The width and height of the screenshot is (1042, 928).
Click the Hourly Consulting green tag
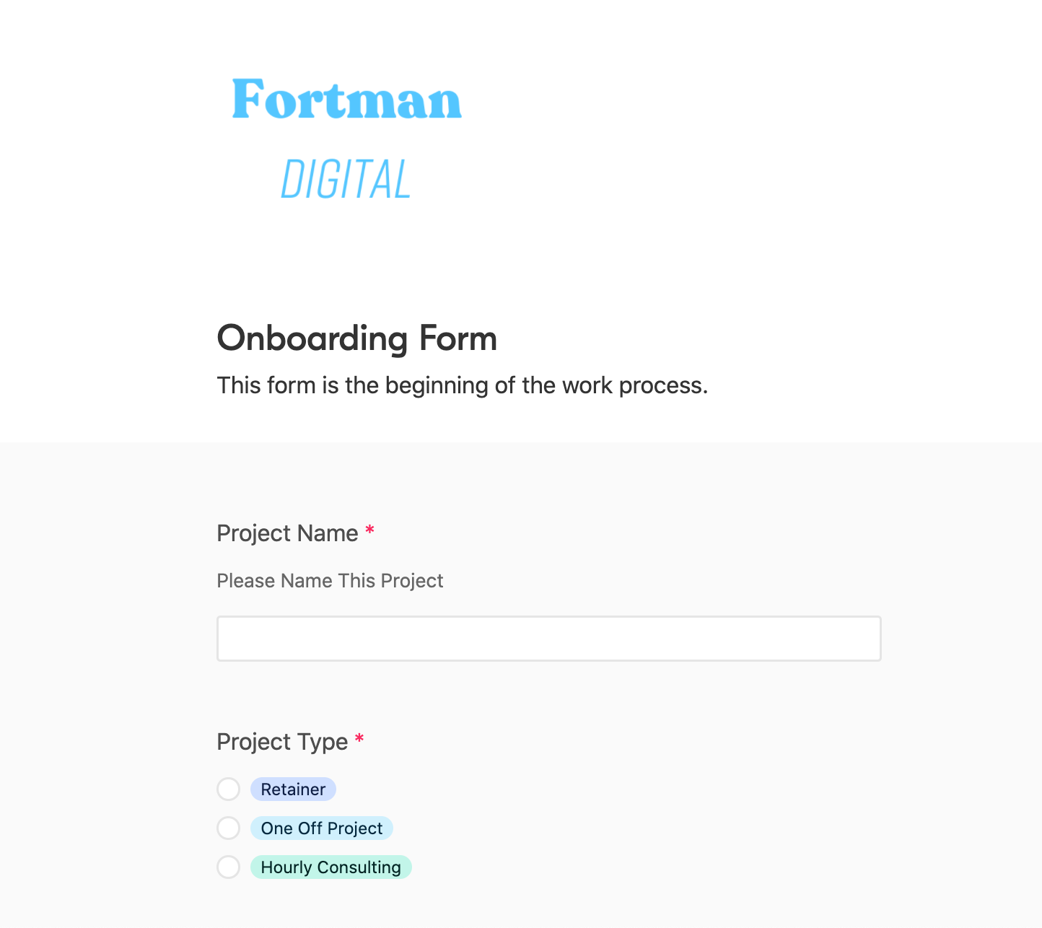click(331, 867)
